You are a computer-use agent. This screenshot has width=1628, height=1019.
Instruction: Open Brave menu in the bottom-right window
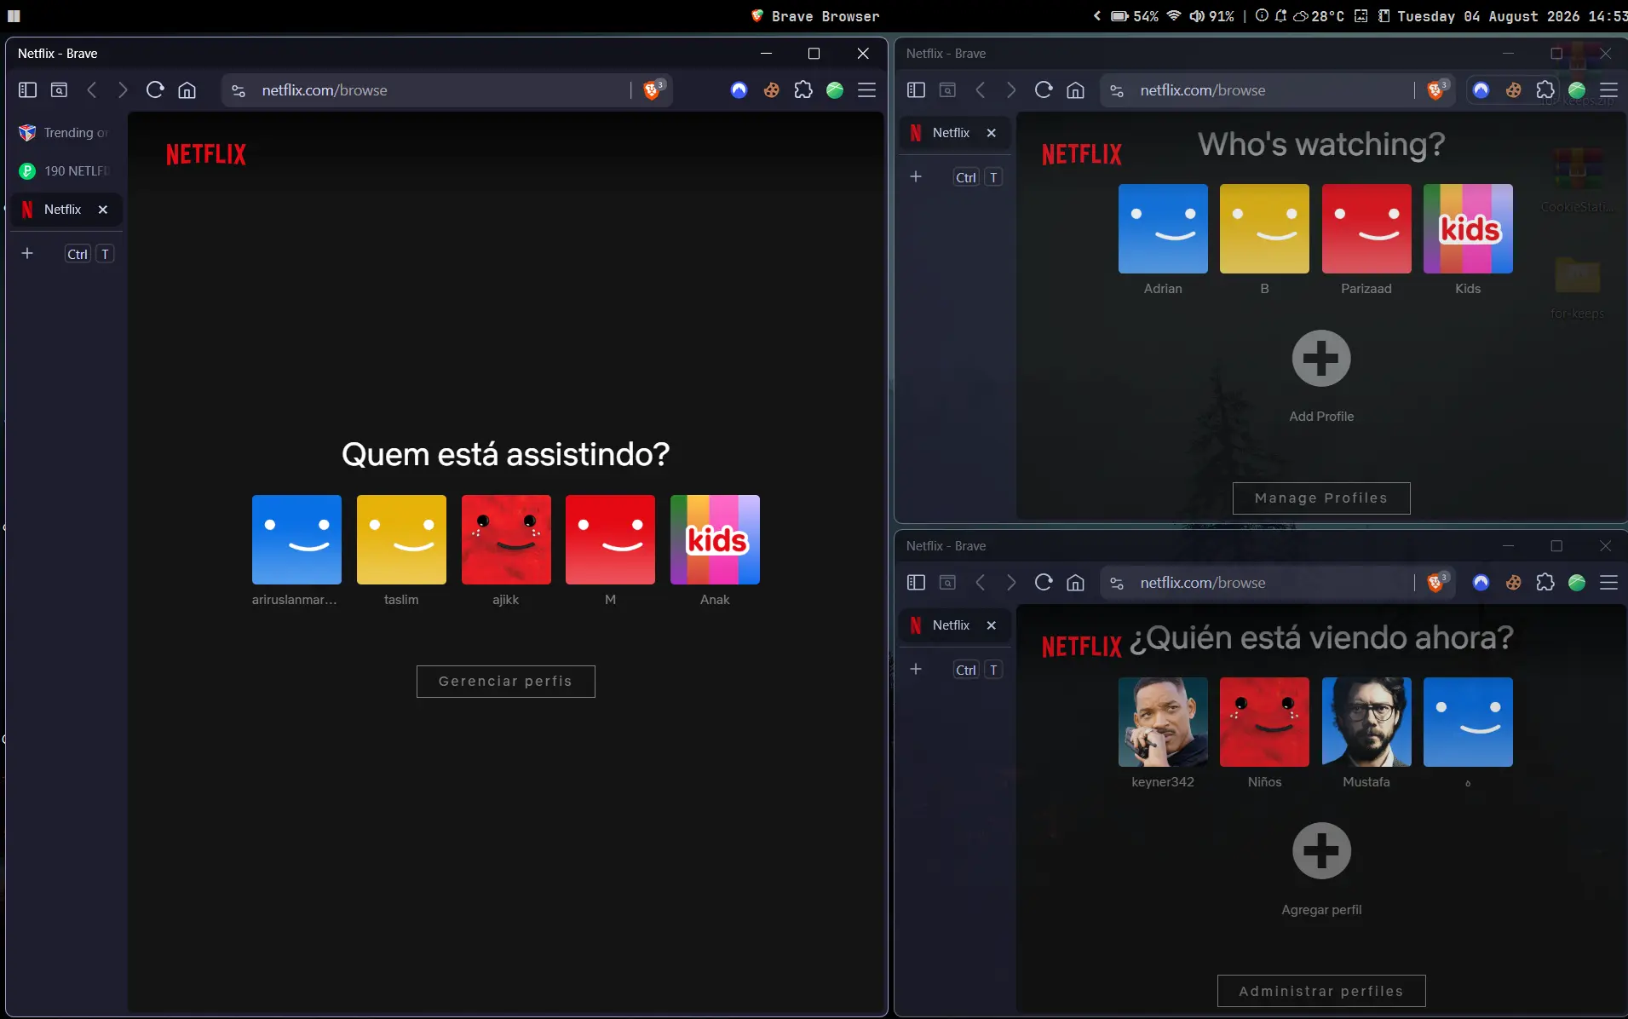click(x=1609, y=583)
